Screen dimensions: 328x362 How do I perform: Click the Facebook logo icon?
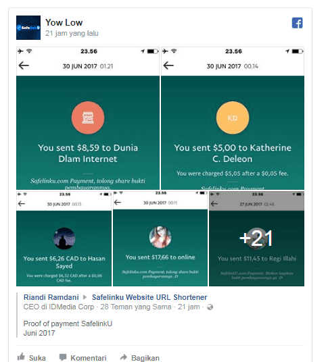(x=298, y=23)
